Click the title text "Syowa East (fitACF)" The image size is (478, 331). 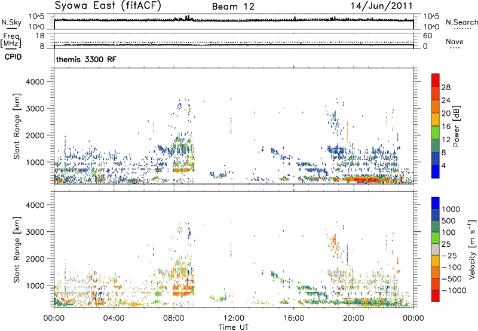[x=108, y=5]
